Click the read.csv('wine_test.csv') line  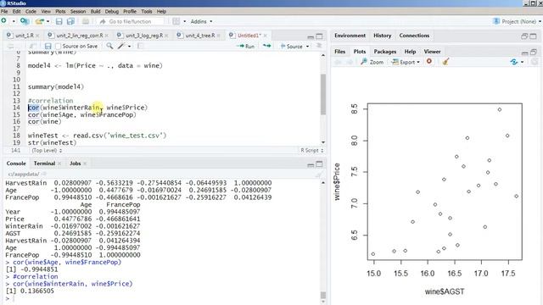click(x=97, y=136)
